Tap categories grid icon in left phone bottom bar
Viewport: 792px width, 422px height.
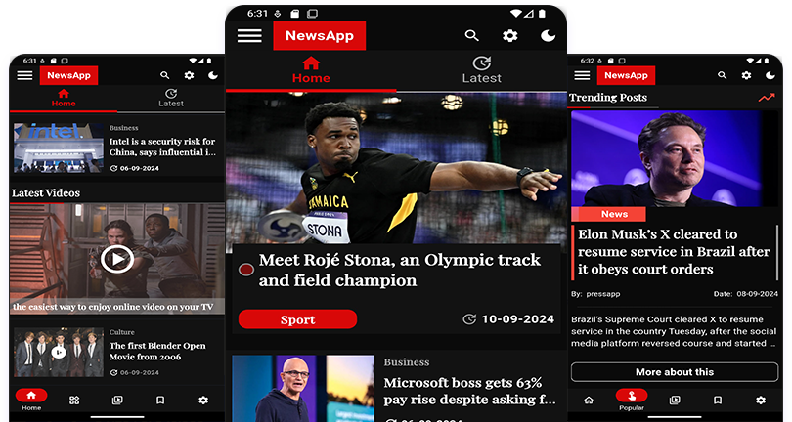74,401
